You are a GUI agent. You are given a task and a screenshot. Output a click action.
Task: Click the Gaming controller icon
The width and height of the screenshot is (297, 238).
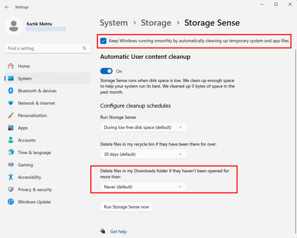coord(11,164)
